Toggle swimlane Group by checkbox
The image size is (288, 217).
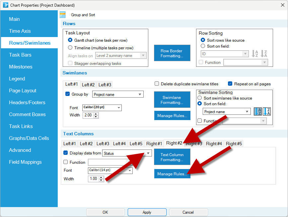67,94
